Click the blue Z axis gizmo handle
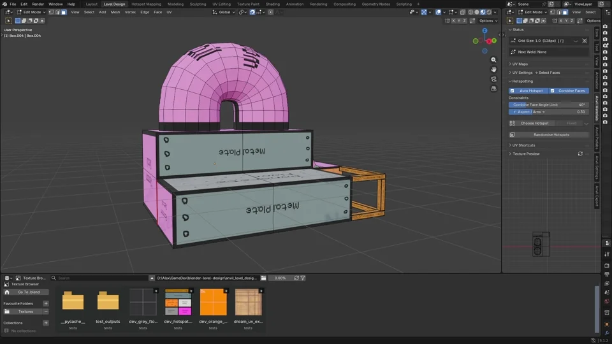 coord(484,31)
